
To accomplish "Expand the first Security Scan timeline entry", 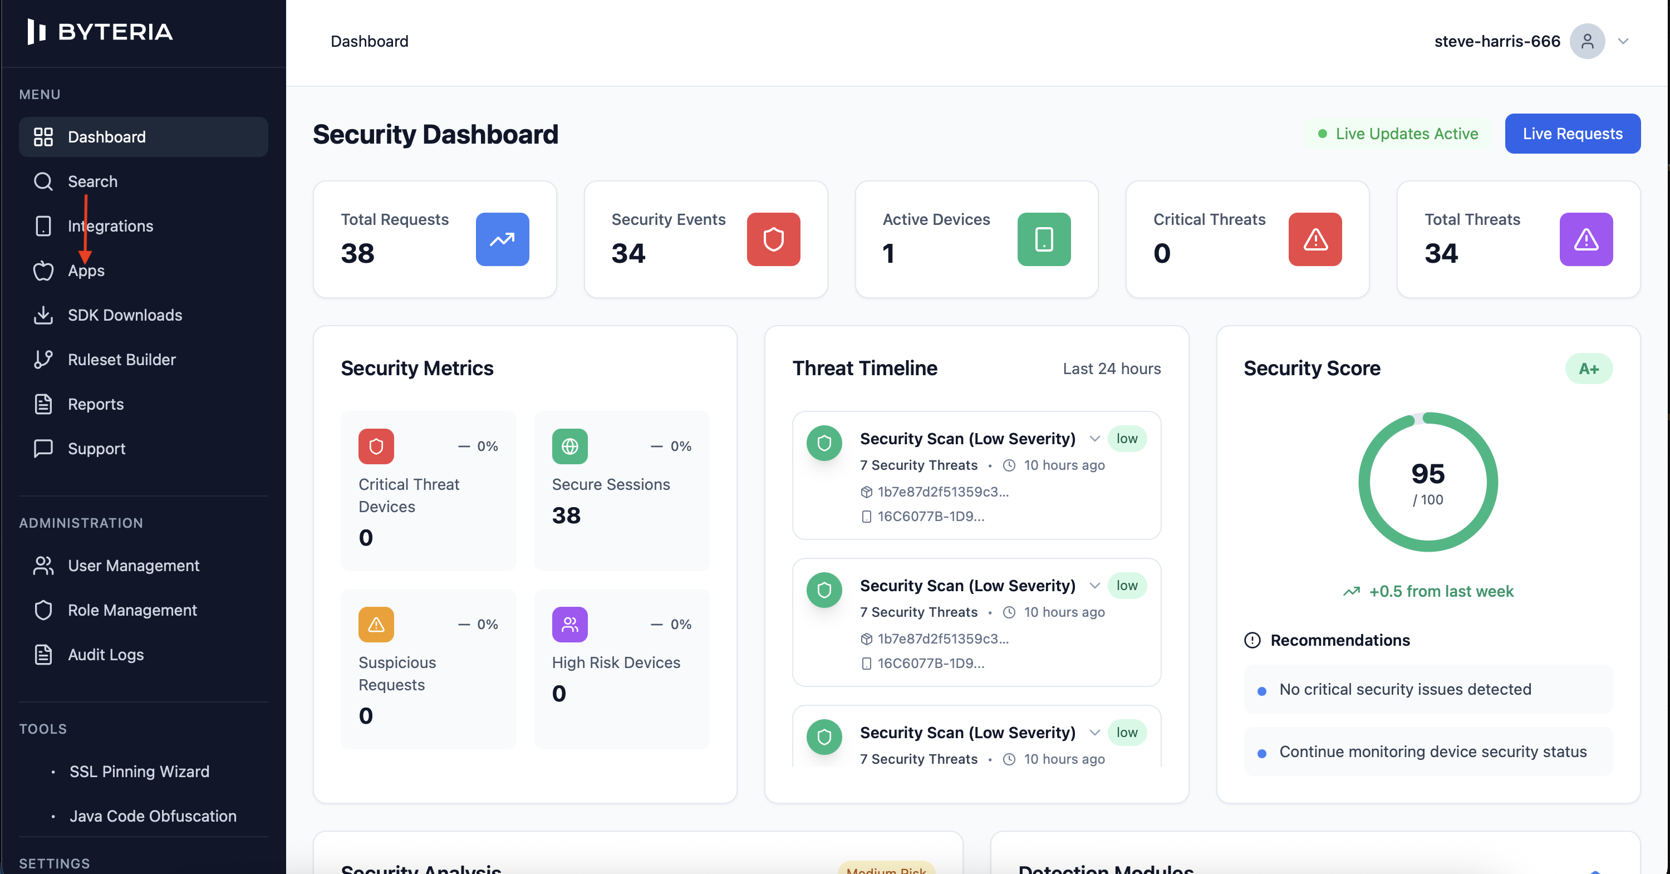I will point(1094,439).
